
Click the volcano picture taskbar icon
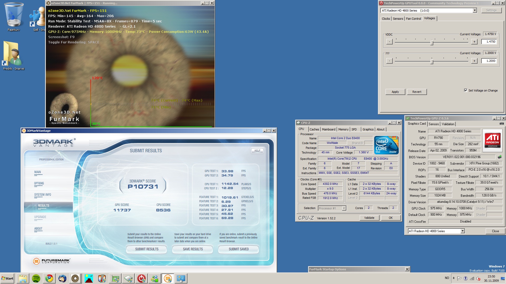coord(89,278)
